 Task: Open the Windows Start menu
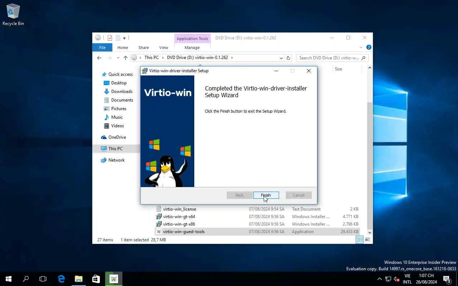coord(9,279)
